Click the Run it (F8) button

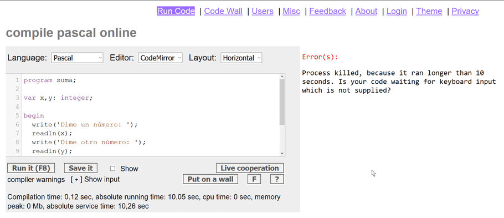coord(31,168)
